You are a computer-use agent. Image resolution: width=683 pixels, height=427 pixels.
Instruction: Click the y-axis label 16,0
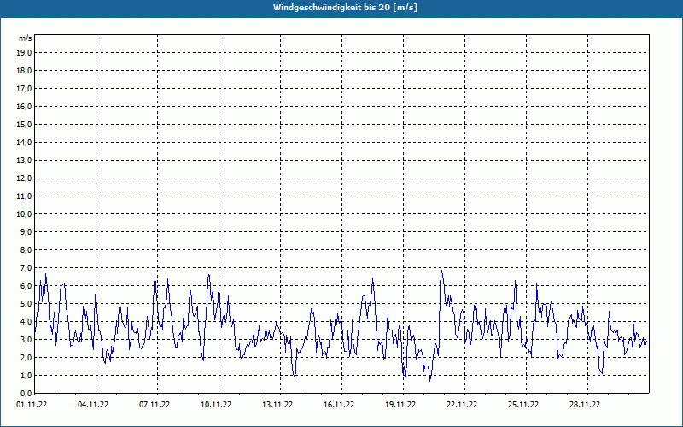24,106
